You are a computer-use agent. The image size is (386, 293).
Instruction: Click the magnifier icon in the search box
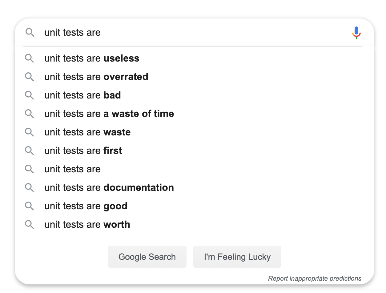30,32
